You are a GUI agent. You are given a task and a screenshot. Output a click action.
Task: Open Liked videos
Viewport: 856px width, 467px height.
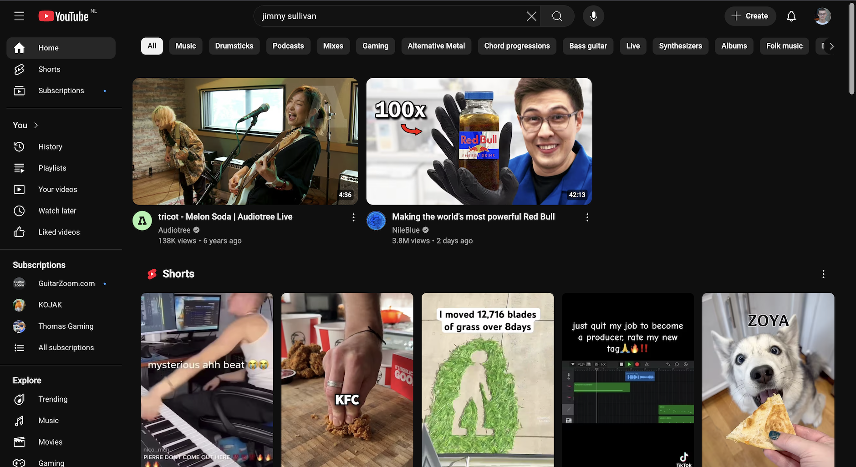pyautogui.click(x=61, y=232)
